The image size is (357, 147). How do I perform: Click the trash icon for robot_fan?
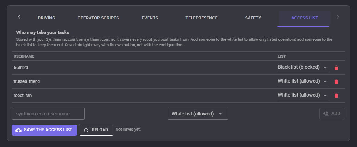336,95
